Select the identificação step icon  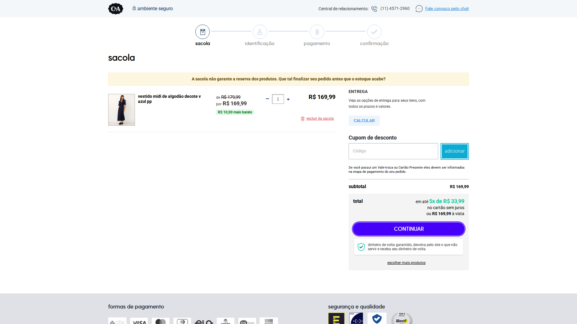[x=260, y=32]
